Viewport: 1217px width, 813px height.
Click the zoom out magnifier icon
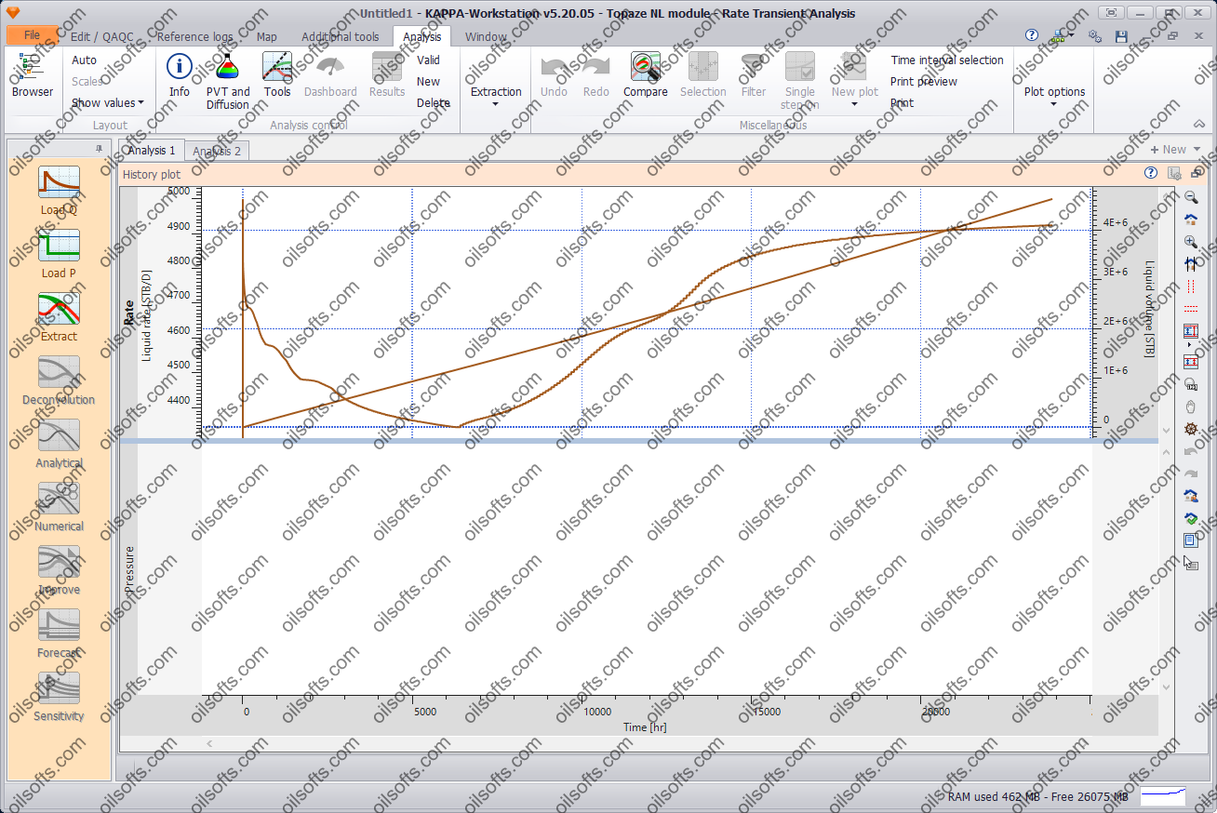(1191, 197)
